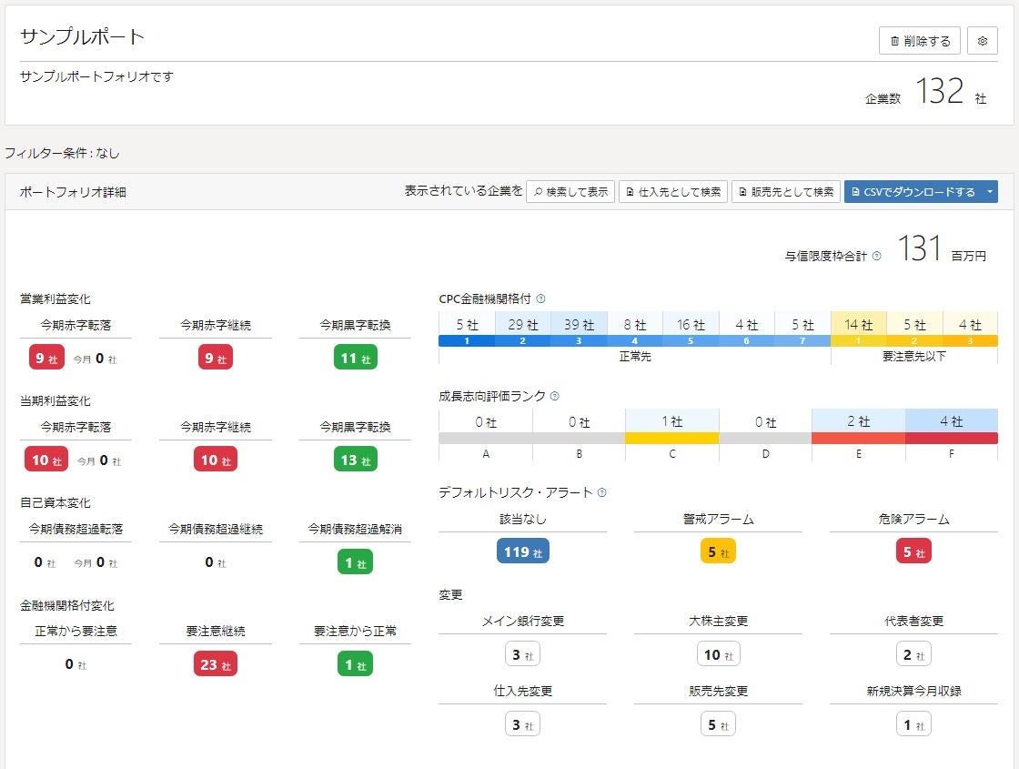Open the info icon beside 与信限度枠合計
Viewport: 1019px width, 769px height.
pos(875,255)
